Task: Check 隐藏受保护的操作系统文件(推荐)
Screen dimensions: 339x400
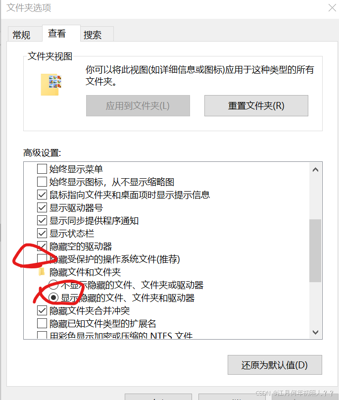Action: click(42, 259)
